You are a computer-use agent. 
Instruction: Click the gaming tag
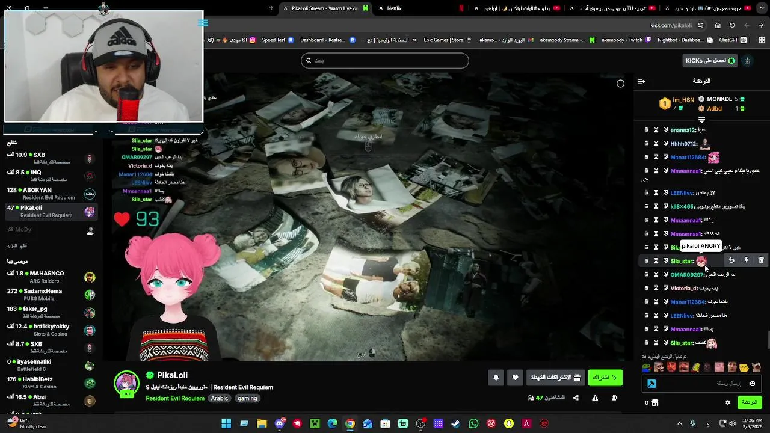tap(247, 398)
